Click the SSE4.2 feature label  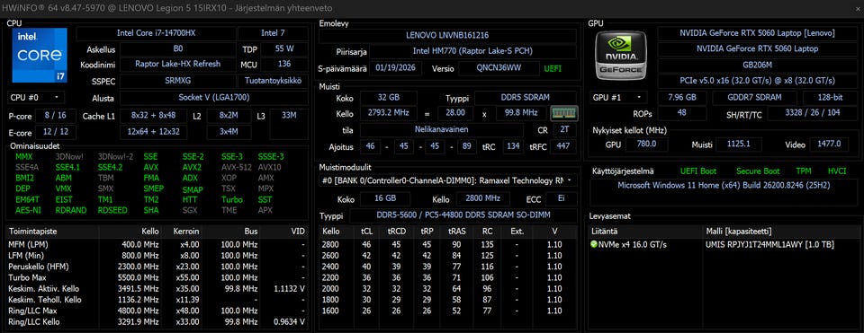point(110,167)
